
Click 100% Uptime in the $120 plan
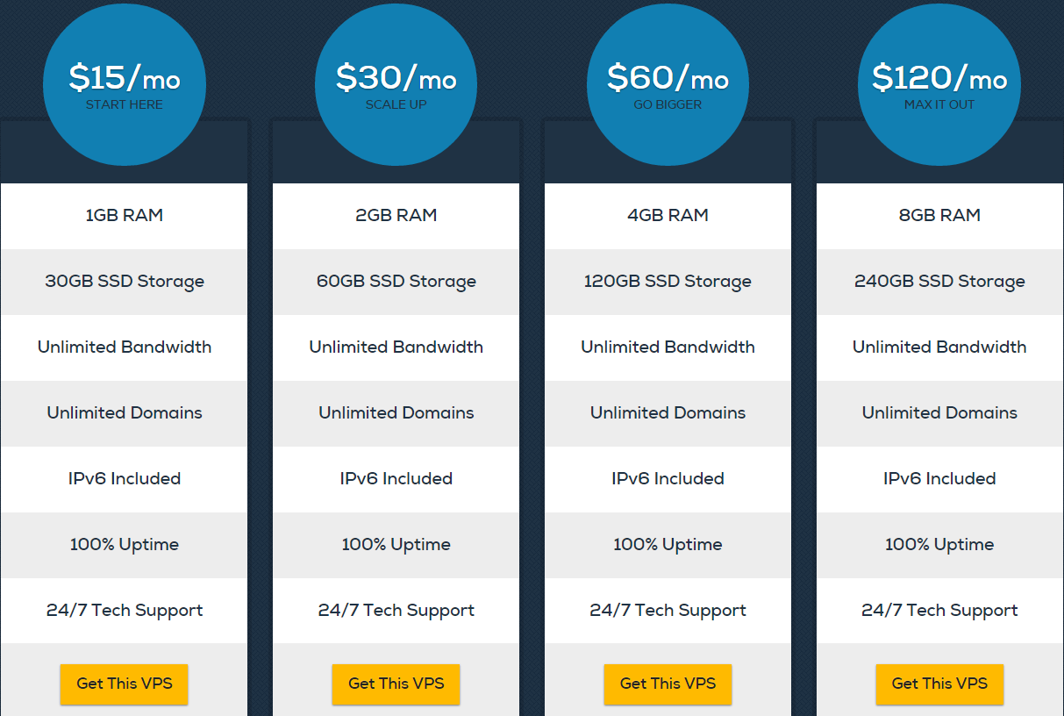pos(939,545)
